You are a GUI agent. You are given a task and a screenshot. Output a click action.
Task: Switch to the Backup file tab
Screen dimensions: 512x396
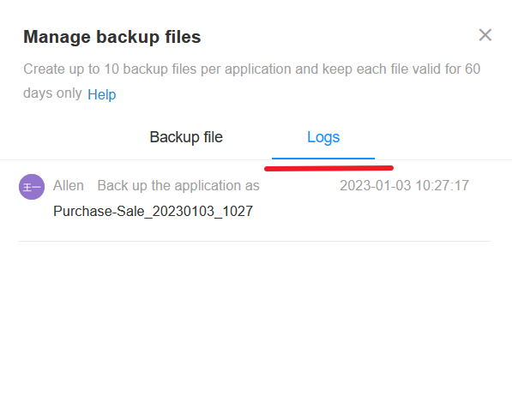(186, 137)
